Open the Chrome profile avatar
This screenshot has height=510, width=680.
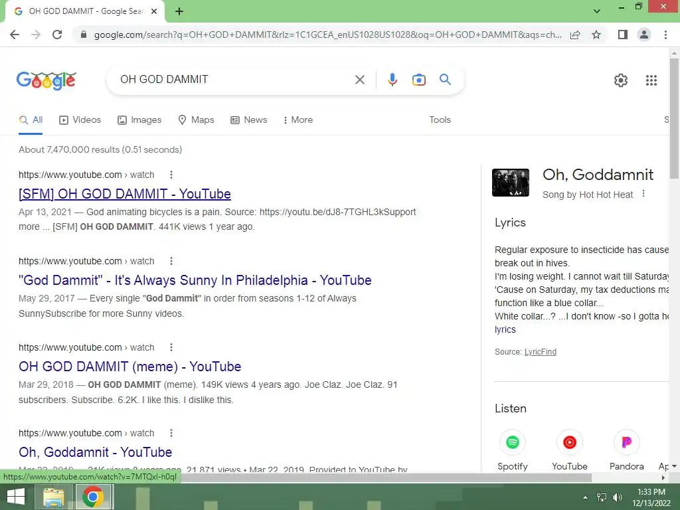pyautogui.click(x=644, y=35)
